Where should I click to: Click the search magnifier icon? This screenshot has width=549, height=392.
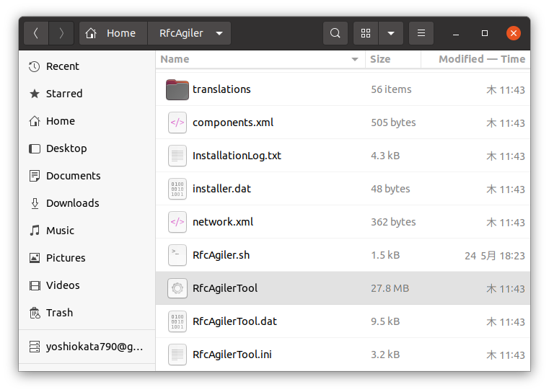(x=335, y=33)
